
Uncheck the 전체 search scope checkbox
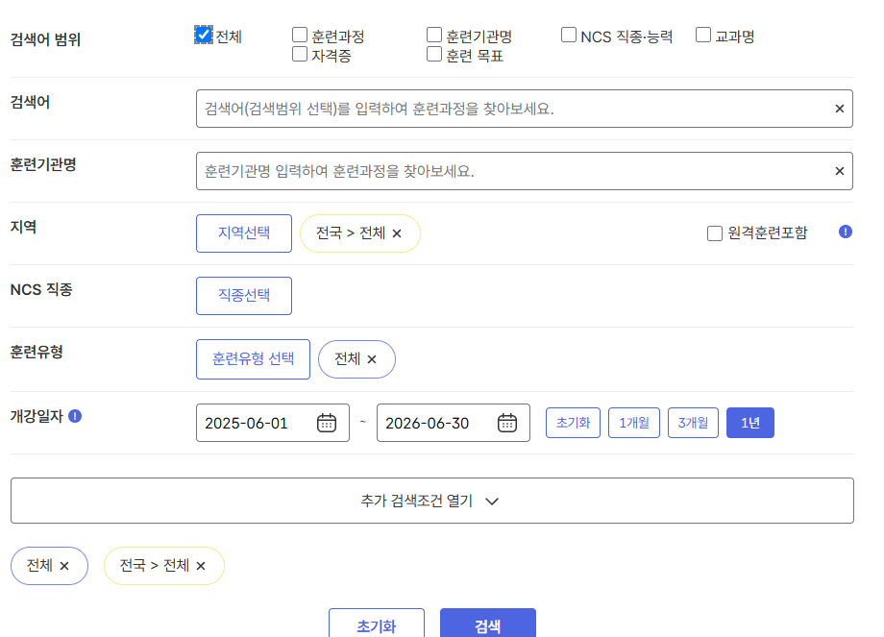203,35
